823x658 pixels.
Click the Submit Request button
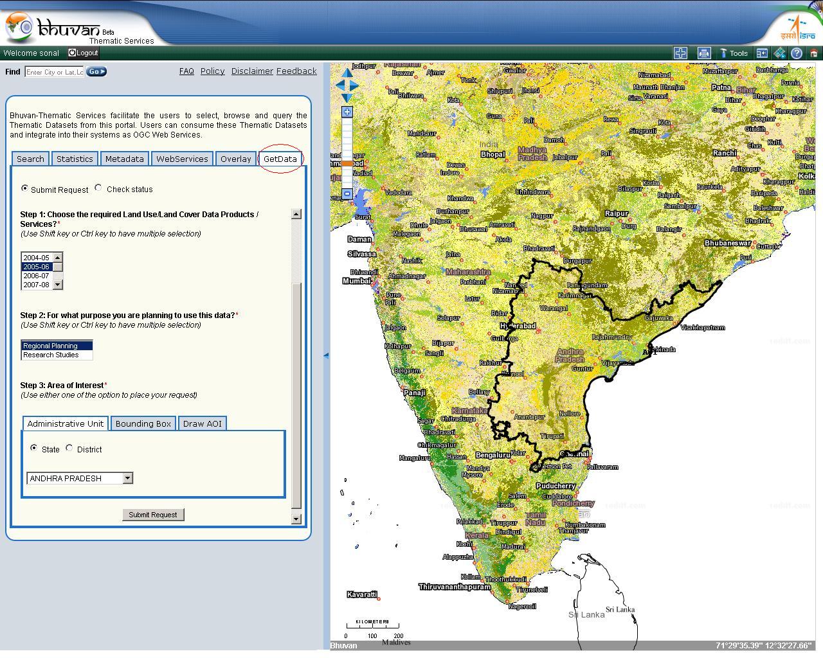tap(153, 515)
